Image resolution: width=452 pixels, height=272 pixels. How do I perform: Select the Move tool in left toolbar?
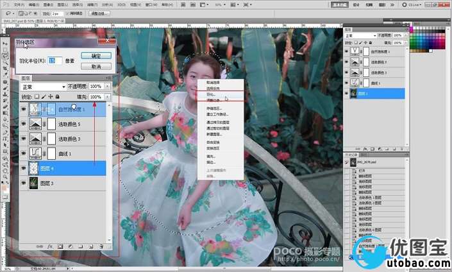pyautogui.click(x=5, y=43)
